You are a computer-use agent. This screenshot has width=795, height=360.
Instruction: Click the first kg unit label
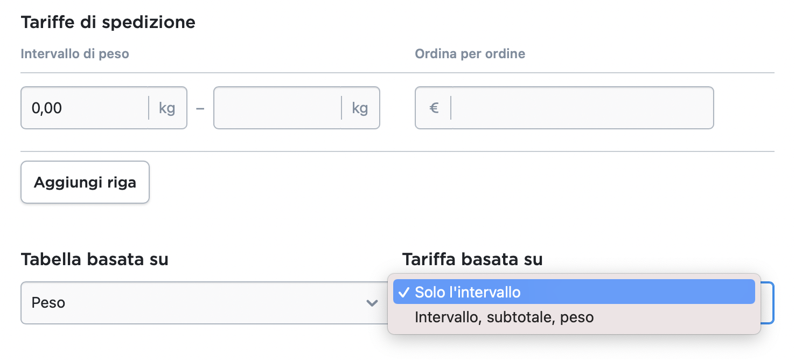pos(167,108)
